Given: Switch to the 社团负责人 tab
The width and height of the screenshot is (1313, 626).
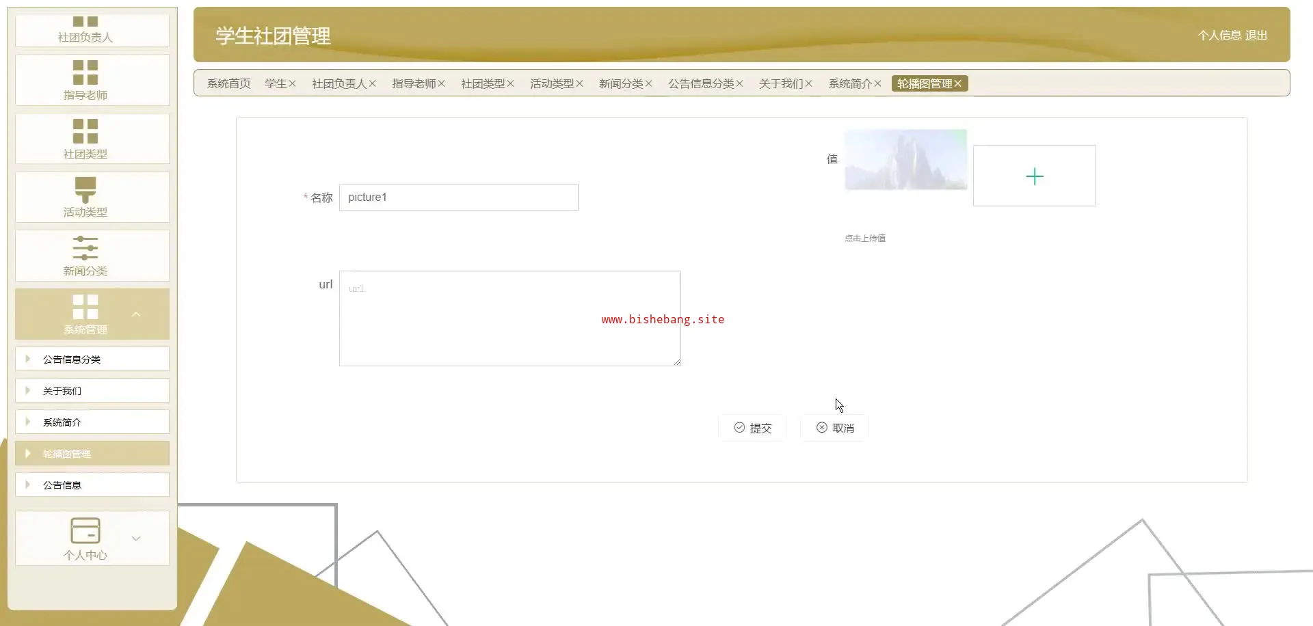Looking at the screenshot, I should tap(339, 83).
